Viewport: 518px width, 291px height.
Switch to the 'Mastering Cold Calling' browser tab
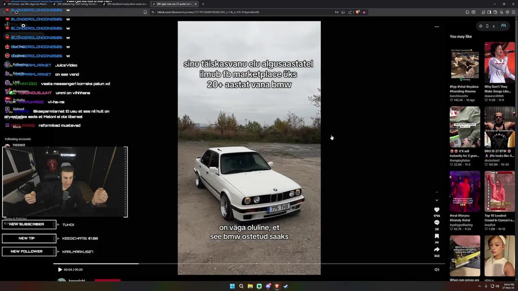pos(75,4)
